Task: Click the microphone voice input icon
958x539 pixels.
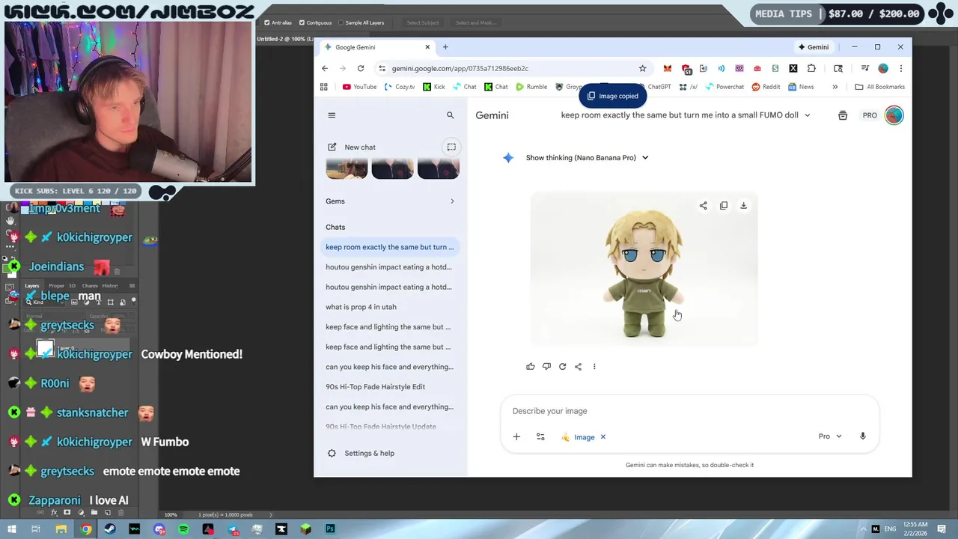Action: 862,436
